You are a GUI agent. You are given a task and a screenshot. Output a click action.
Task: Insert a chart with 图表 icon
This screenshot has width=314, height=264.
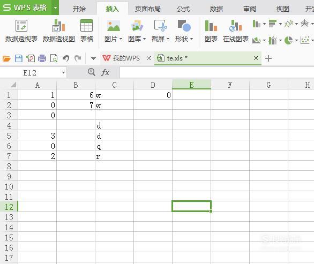click(211, 31)
